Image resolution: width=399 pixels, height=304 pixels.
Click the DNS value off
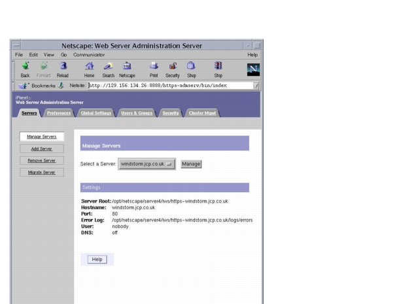pos(114,233)
